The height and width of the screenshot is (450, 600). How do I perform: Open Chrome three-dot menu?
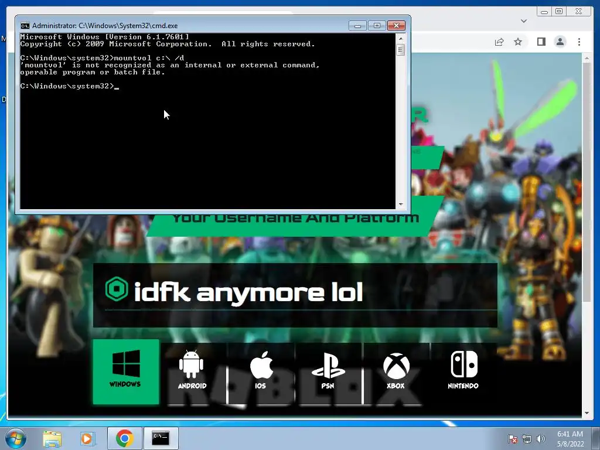click(579, 42)
